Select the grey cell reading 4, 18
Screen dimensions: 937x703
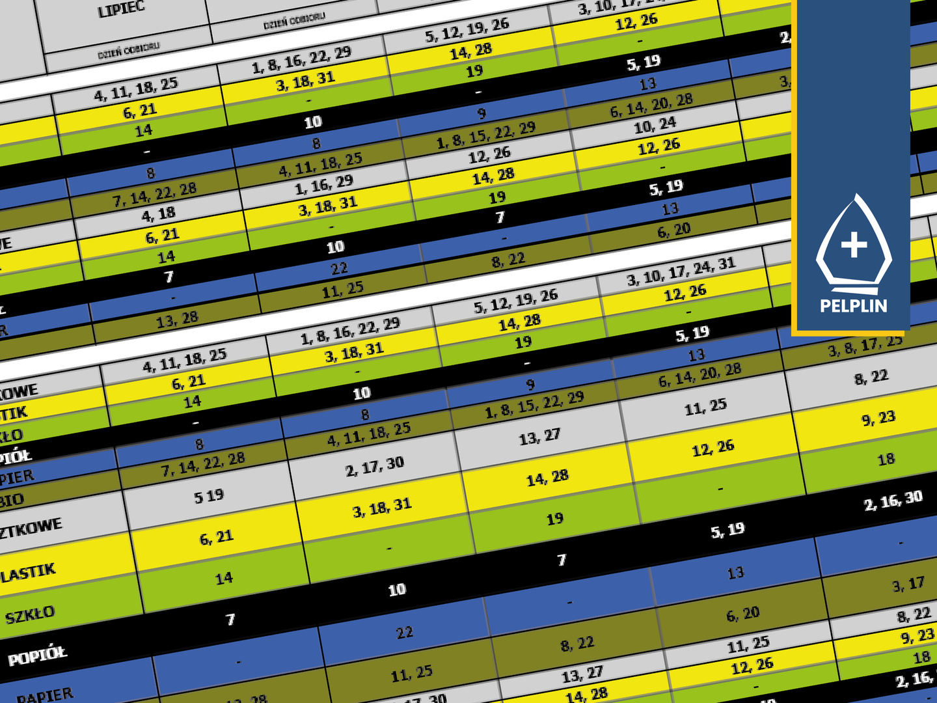(x=159, y=214)
